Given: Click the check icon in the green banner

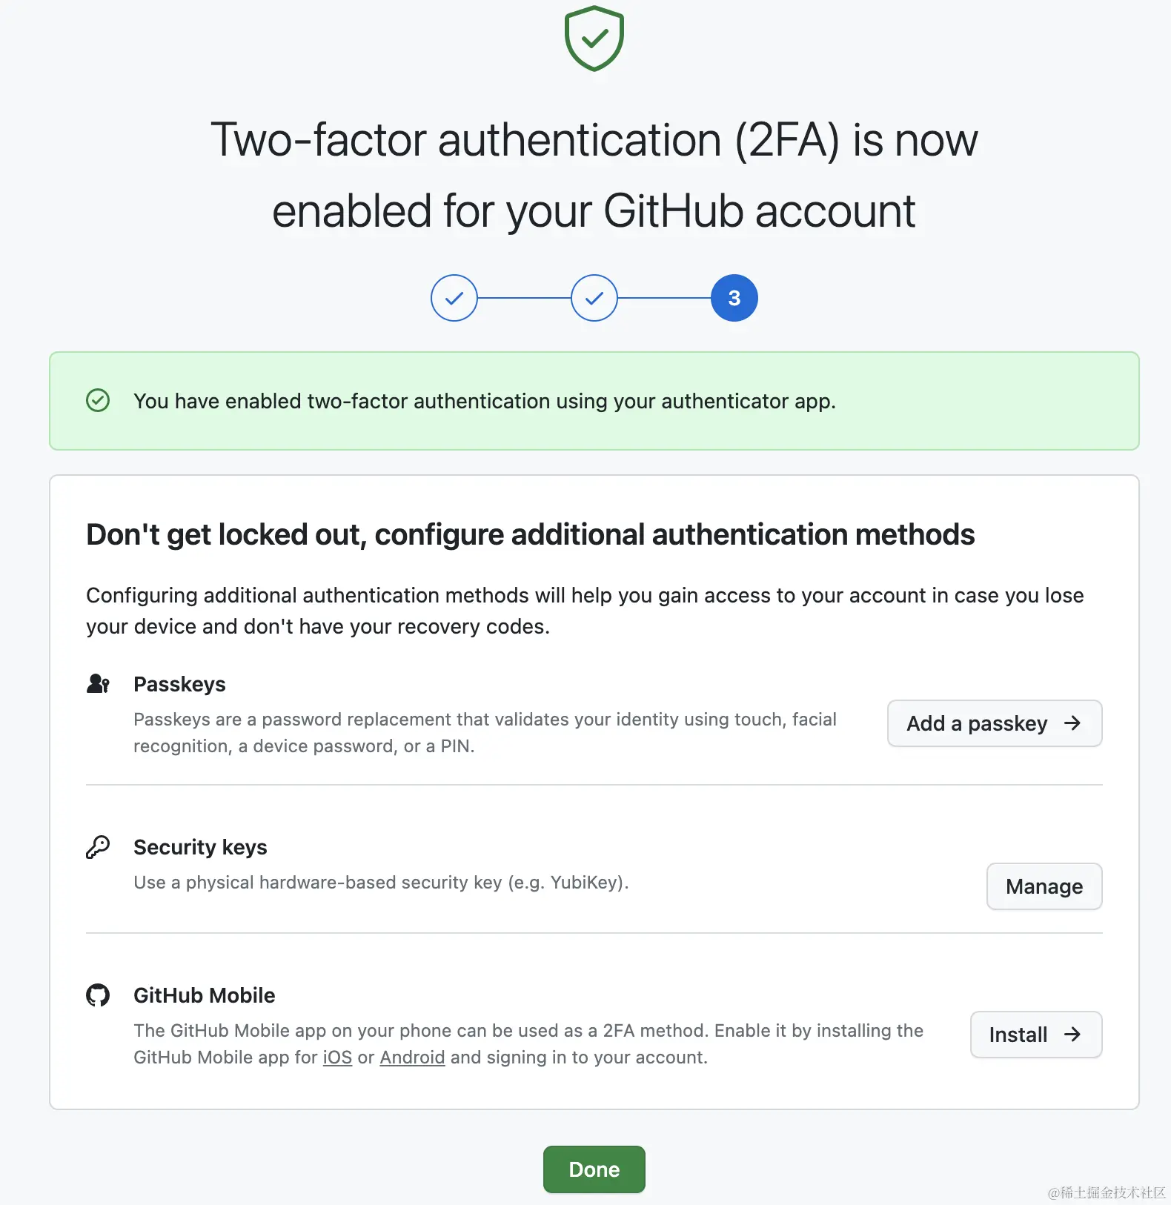Looking at the screenshot, I should coord(97,401).
